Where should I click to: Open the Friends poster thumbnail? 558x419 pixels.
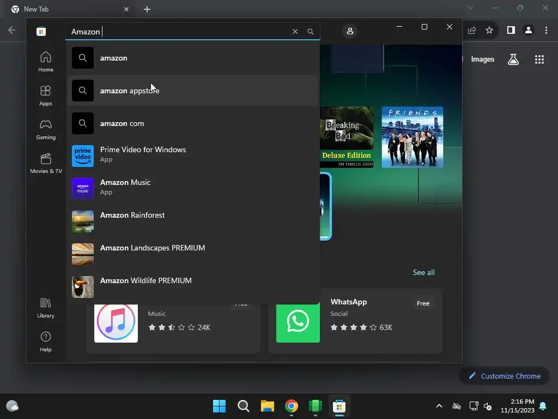click(412, 137)
